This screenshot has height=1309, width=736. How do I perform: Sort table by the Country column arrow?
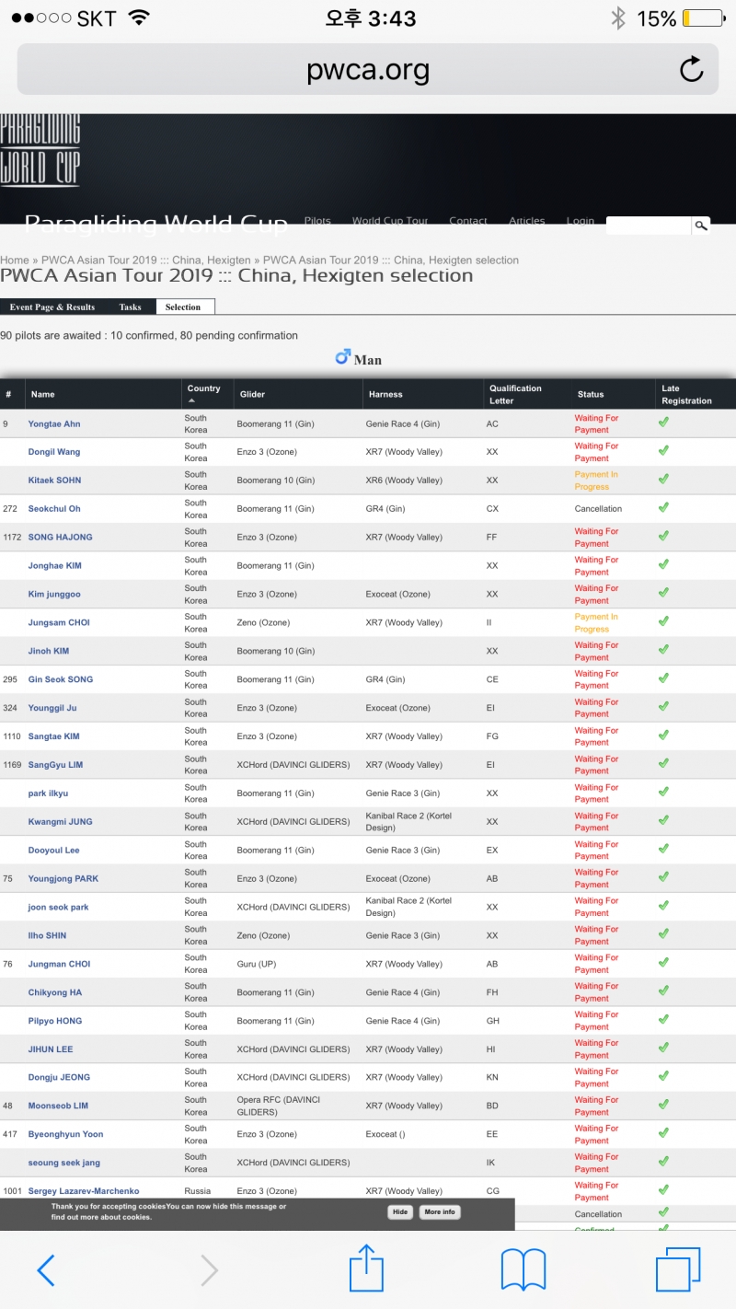tap(191, 401)
